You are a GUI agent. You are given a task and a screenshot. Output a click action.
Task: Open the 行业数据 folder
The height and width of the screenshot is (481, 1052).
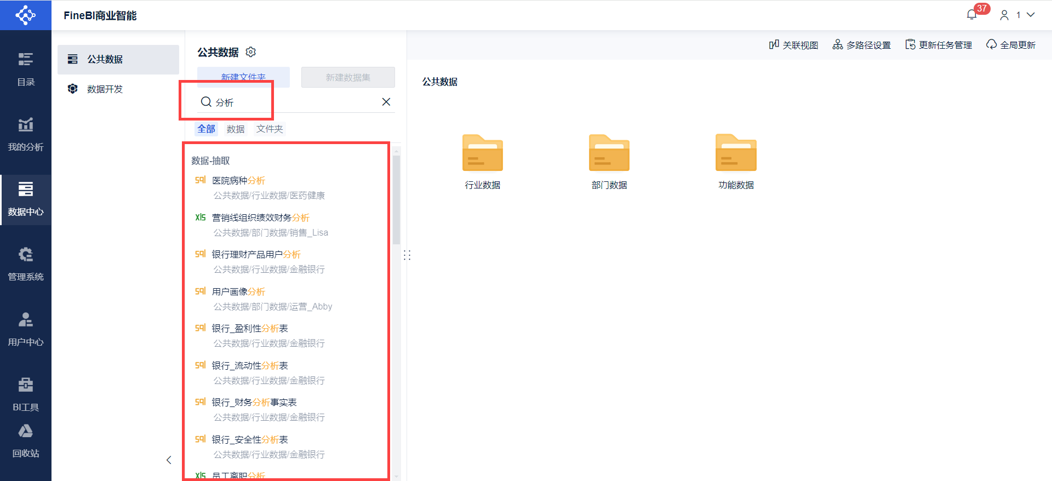(x=483, y=162)
